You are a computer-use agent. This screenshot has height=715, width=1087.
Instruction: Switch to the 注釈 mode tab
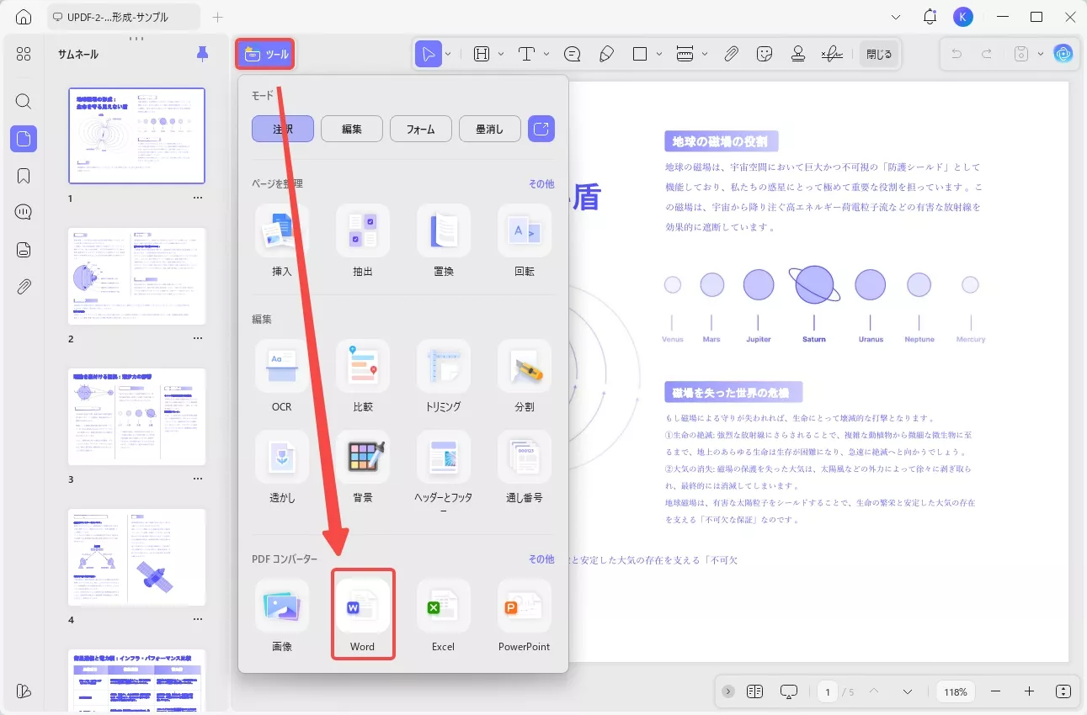click(282, 128)
